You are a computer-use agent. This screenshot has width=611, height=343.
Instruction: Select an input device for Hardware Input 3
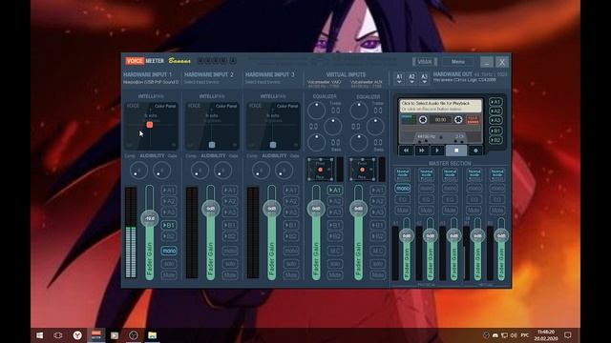(x=263, y=82)
